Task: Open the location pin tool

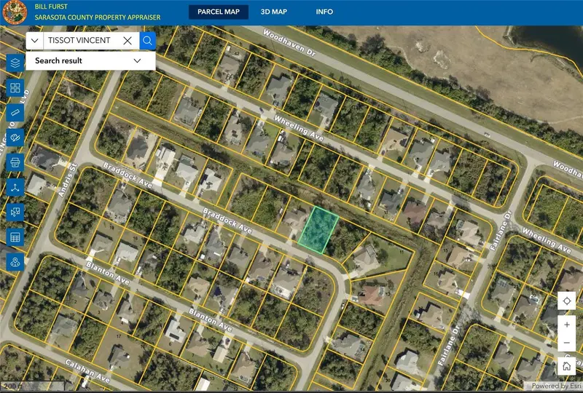Action: click(15, 262)
